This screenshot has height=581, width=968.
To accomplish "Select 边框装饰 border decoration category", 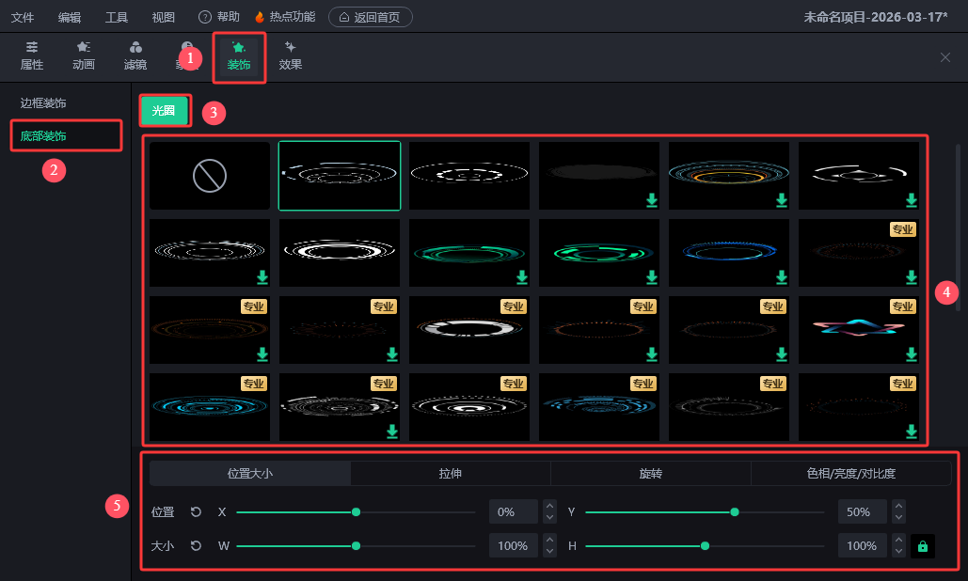I will 43,102.
